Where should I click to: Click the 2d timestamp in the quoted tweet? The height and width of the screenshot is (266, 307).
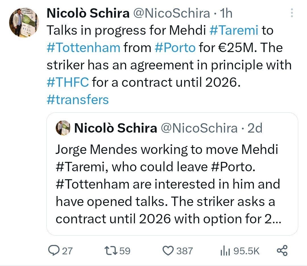(x=255, y=128)
